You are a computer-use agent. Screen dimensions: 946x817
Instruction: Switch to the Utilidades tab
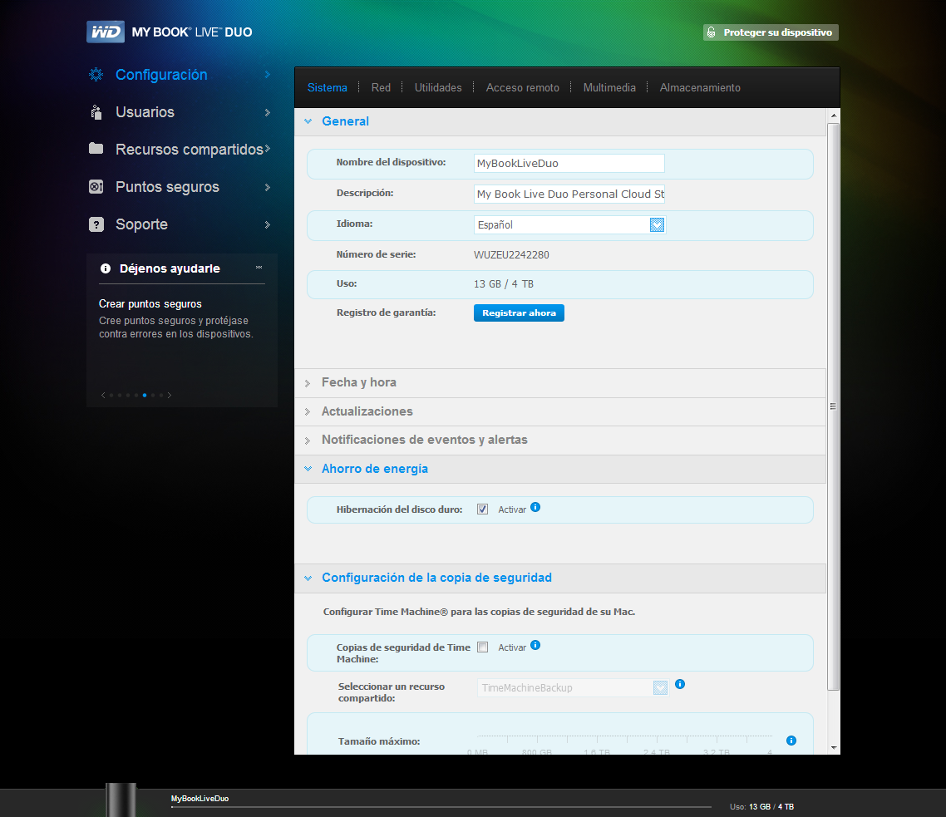coord(438,87)
